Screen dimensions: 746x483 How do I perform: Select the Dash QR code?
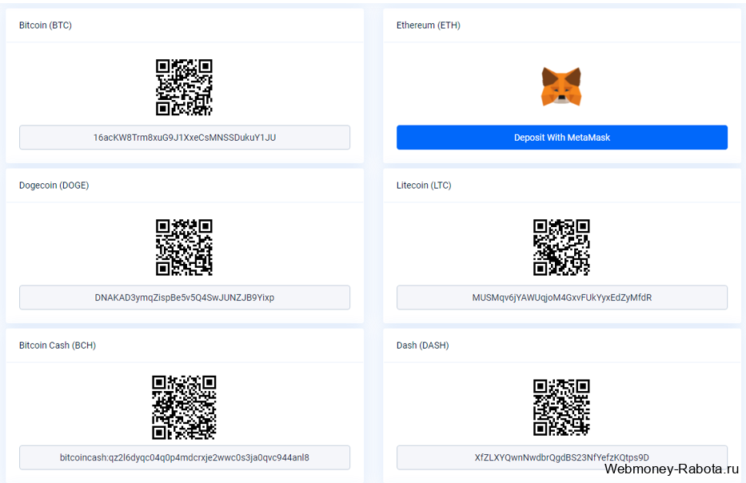click(561, 407)
